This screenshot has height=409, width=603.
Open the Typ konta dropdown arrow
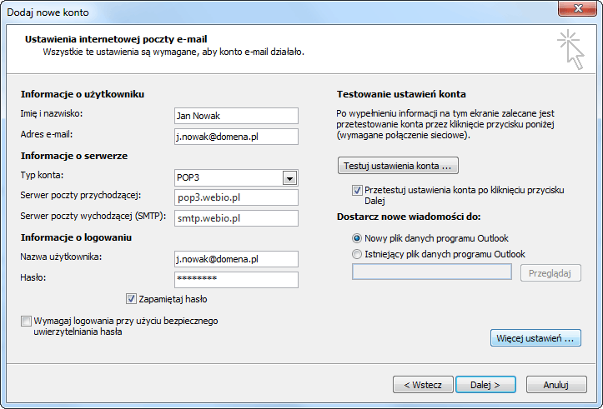289,178
